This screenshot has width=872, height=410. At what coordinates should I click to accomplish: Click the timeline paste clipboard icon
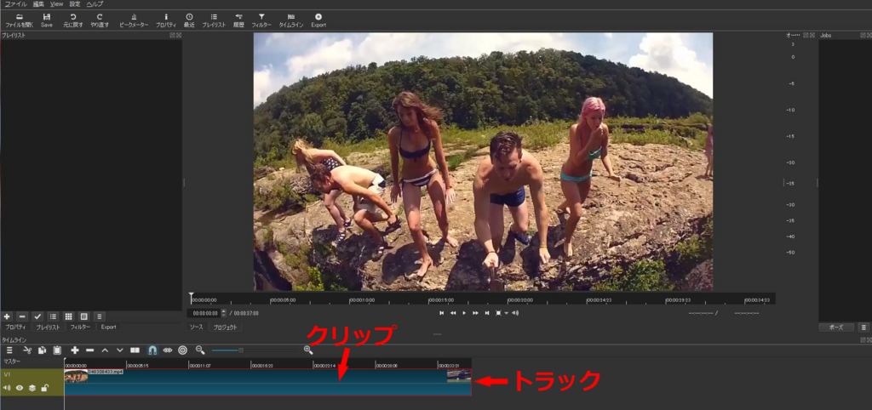pyautogui.click(x=57, y=350)
